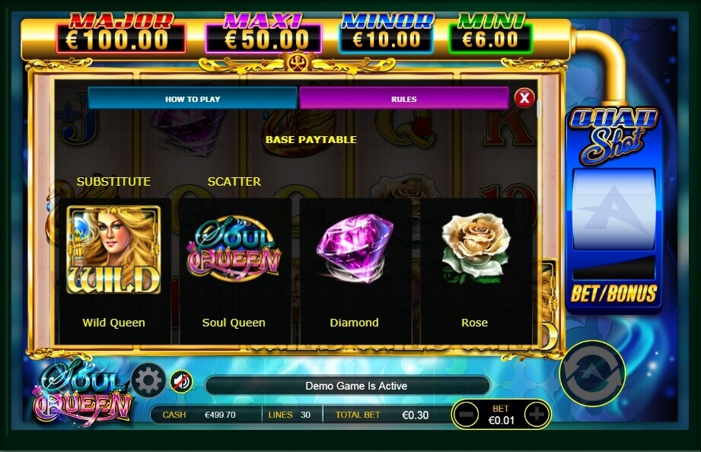701x452 pixels.
Task: Select the white Rose symbol
Action: pyautogui.click(x=475, y=248)
